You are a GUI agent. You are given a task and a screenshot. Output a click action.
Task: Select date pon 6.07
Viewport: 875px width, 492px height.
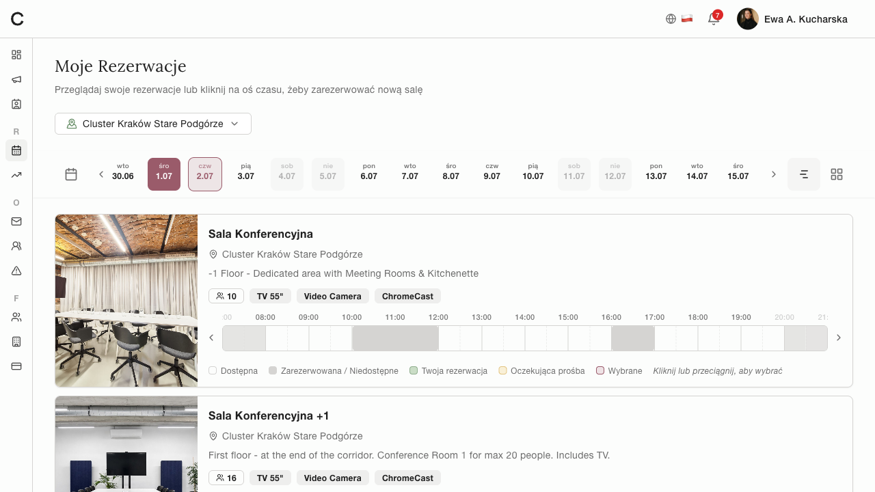[x=369, y=174]
